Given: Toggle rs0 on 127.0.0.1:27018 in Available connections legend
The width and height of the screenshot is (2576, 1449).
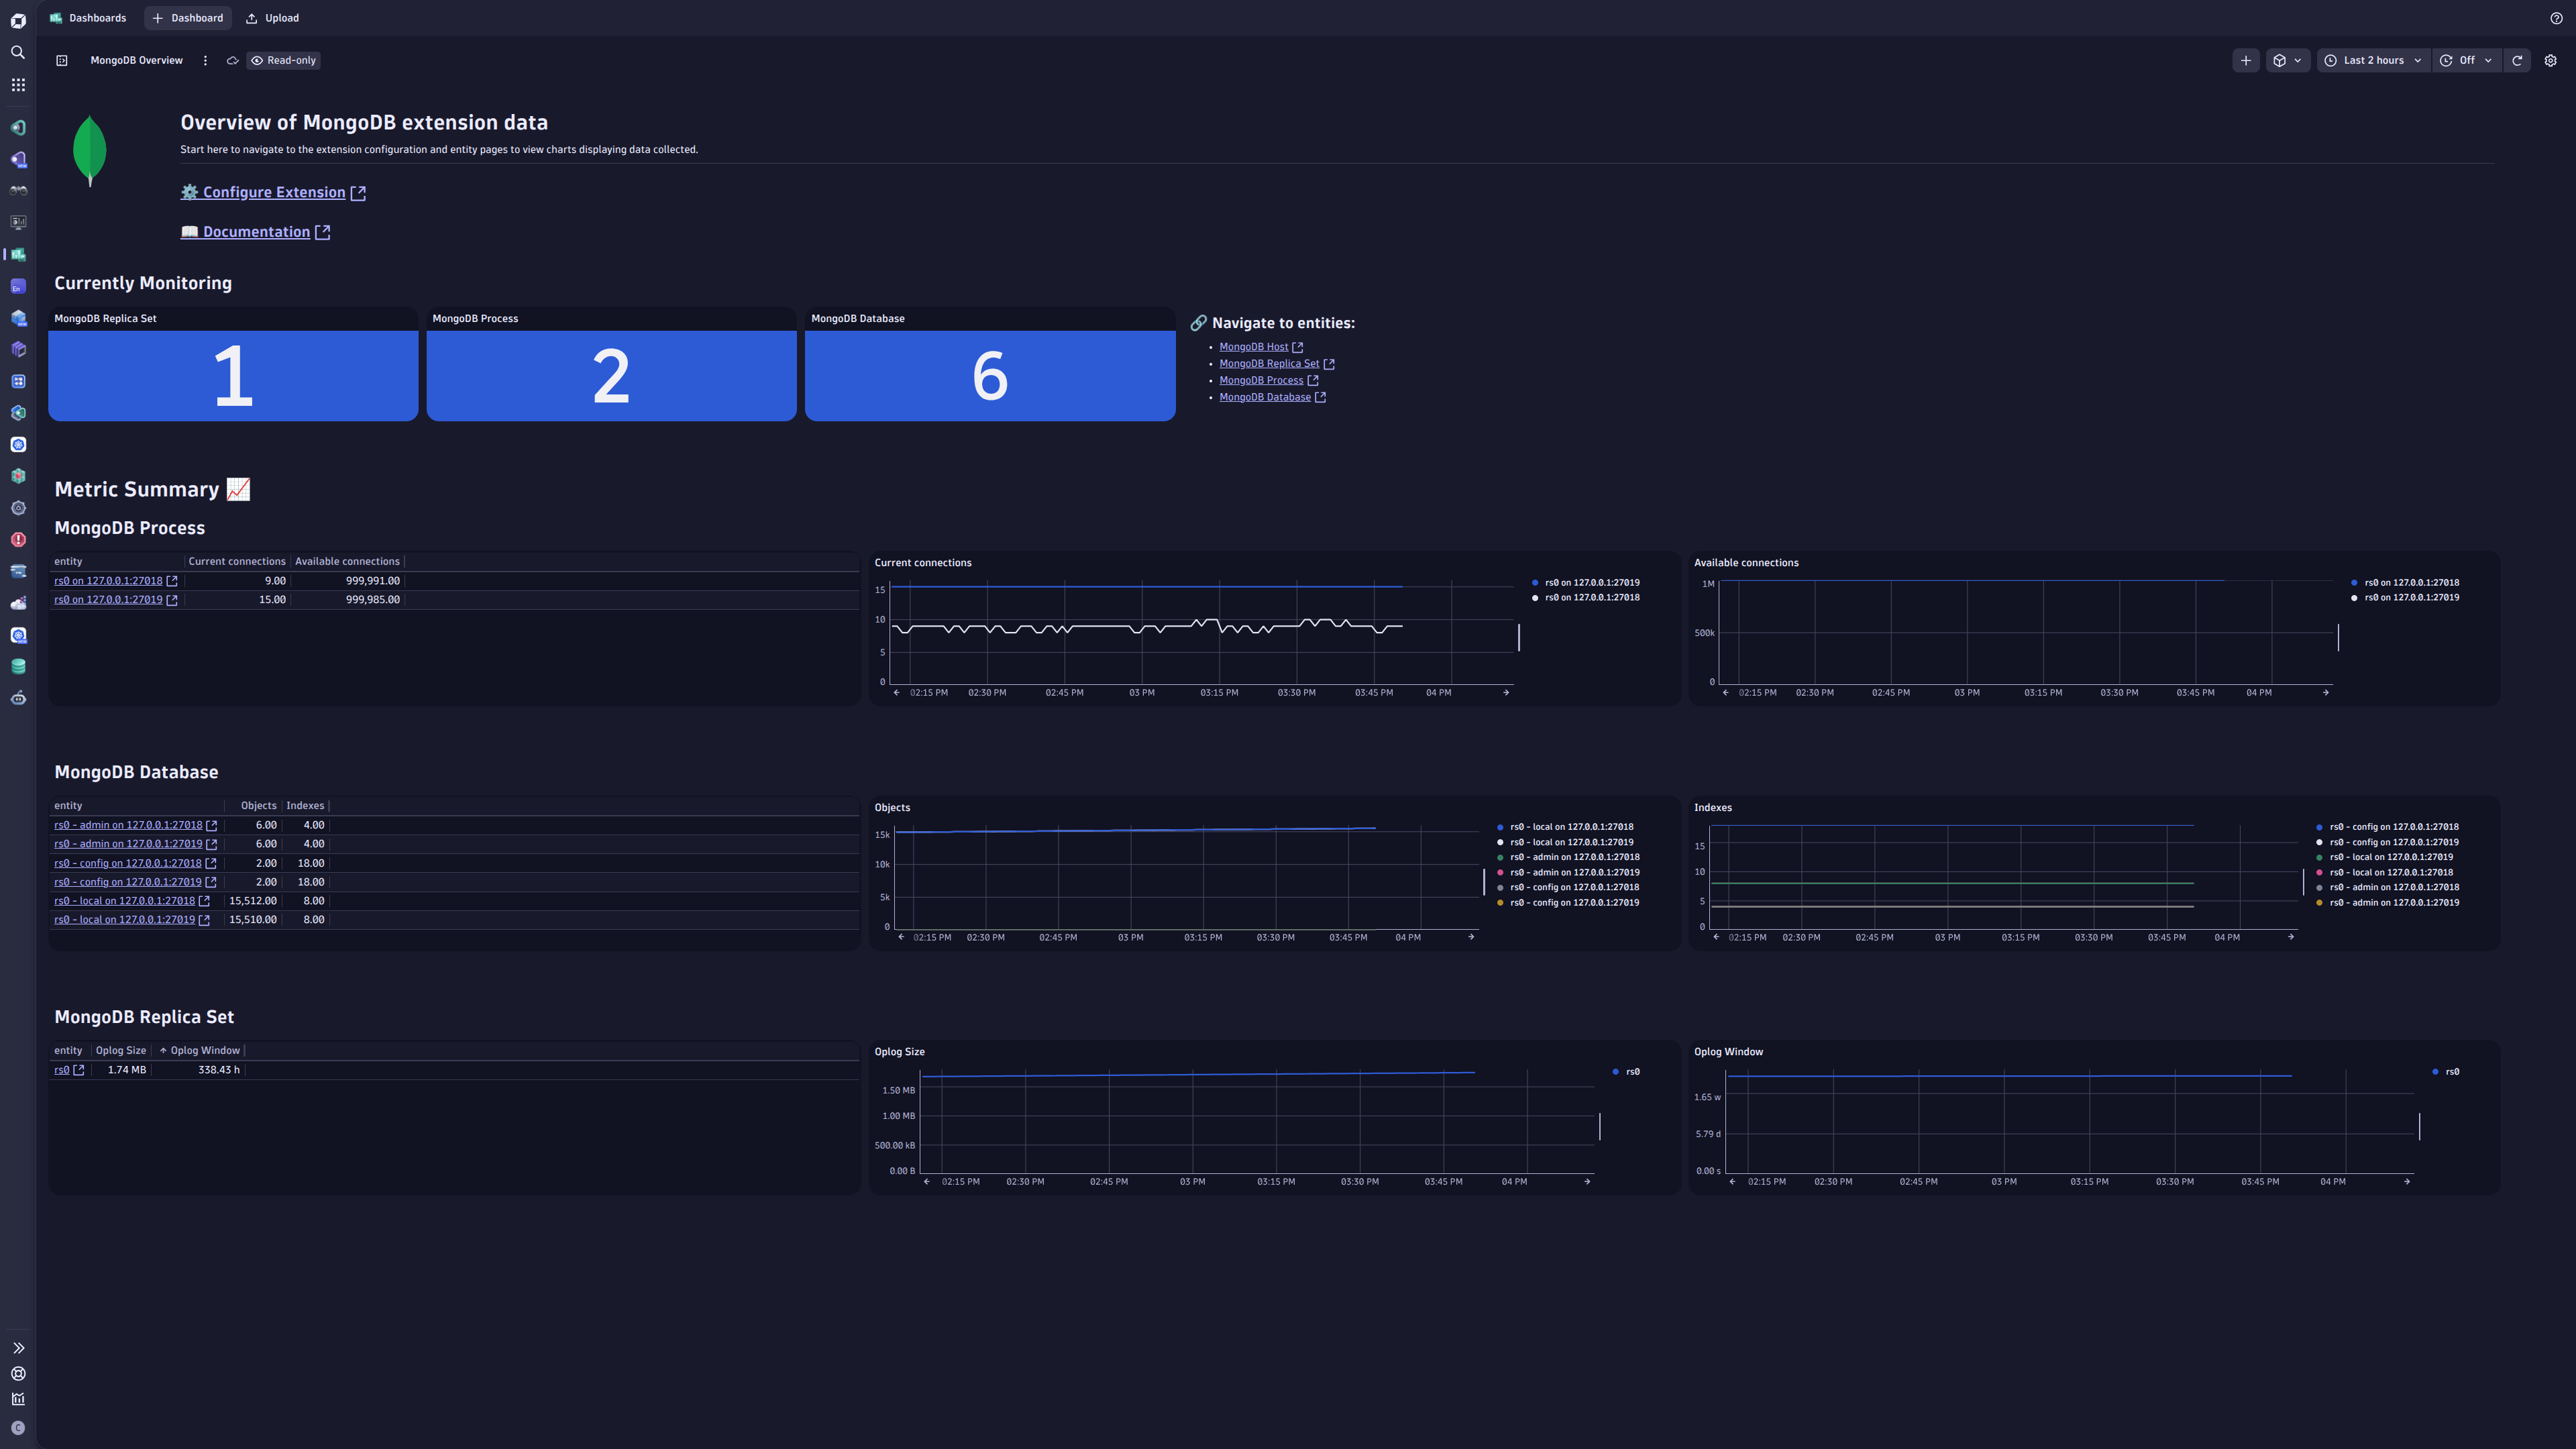Looking at the screenshot, I should 2405,582.
